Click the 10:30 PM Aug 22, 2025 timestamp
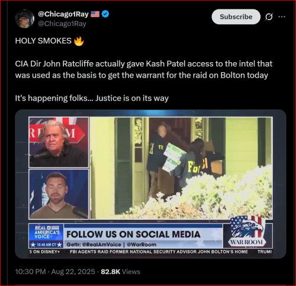The height and width of the screenshot is (286, 296). [x=55, y=272]
